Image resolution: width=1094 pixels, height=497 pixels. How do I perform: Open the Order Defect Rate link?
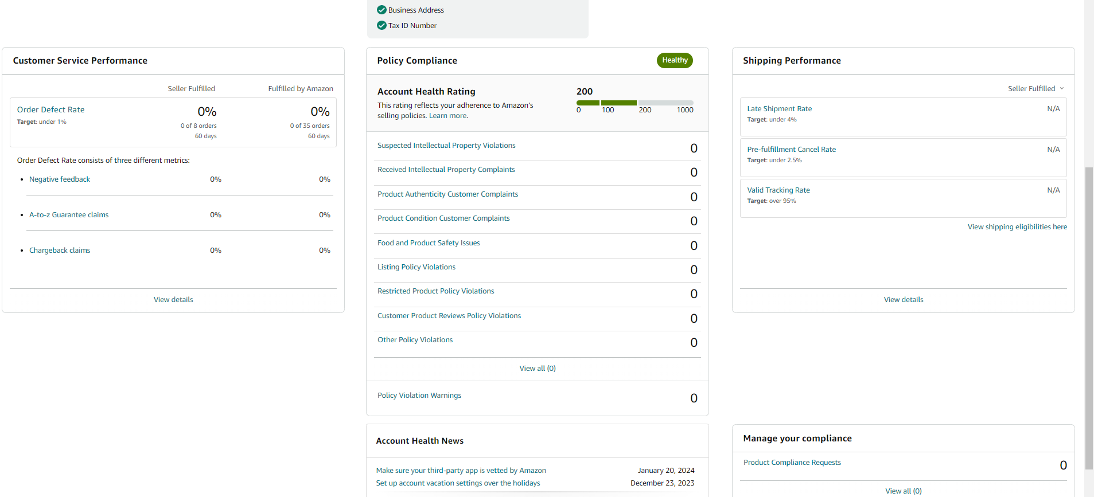point(50,109)
